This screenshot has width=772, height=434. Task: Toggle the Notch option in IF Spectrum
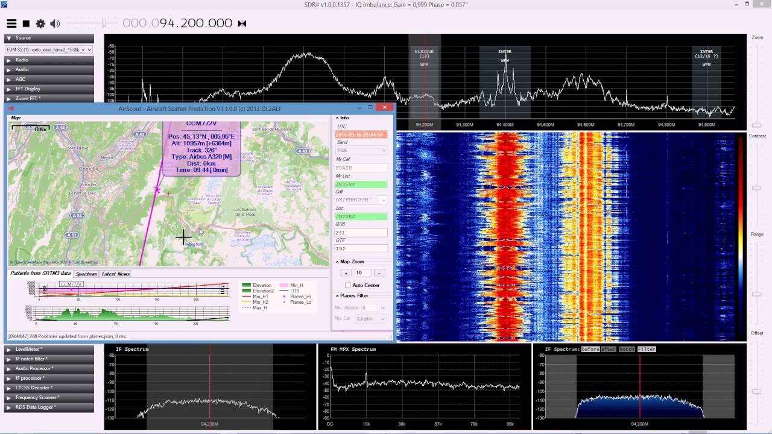click(627, 349)
